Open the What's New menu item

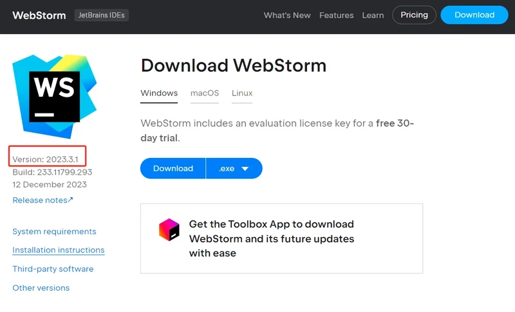[x=287, y=15]
